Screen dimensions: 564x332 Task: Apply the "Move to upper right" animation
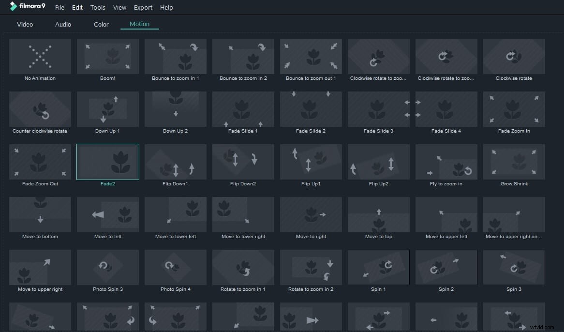coord(40,267)
